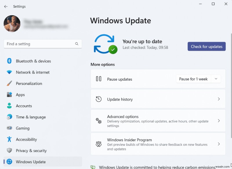Open the Apps settings page
This screenshot has width=232, height=169.
pos(20,95)
